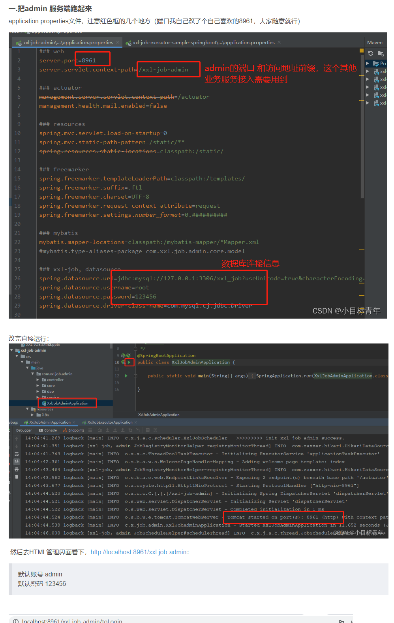
Task: Close the XxlJobExecutorApplication debug tab
Action: tap(136, 422)
